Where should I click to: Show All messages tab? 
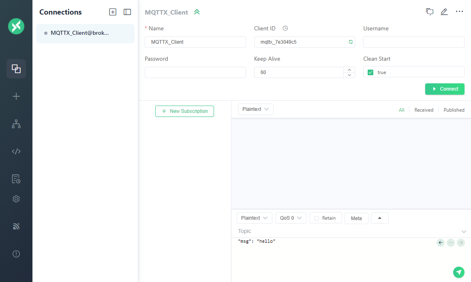[x=401, y=110]
